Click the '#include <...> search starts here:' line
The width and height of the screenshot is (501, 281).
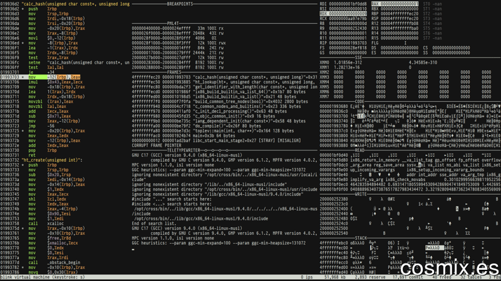point(172,204)
